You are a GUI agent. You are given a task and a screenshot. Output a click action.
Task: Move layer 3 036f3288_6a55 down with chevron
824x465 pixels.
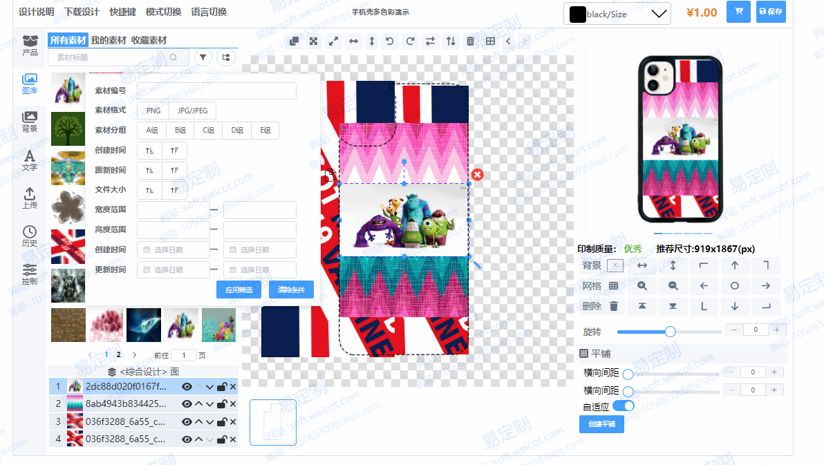tap(209, 422)
